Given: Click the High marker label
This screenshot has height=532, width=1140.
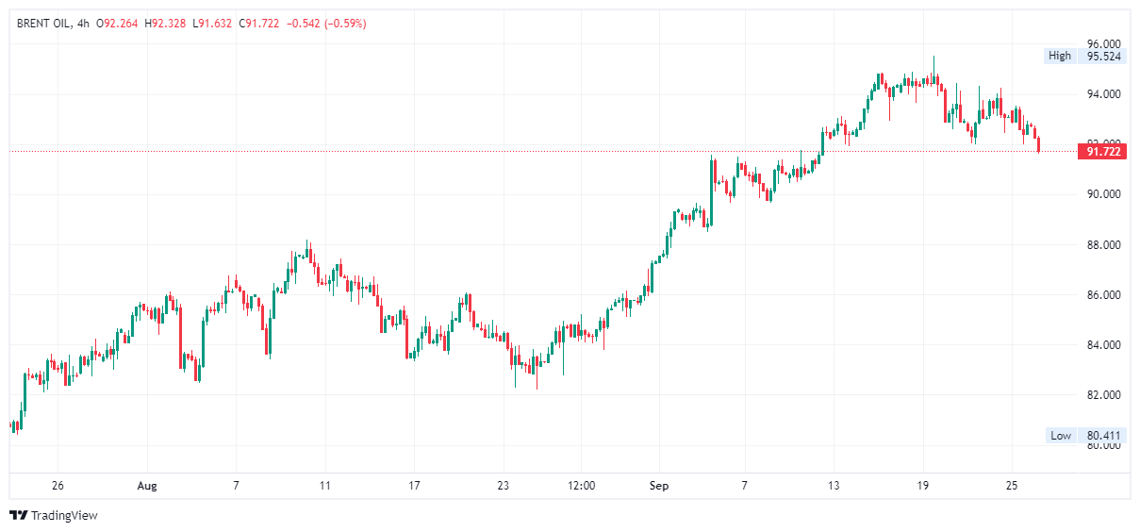Looking at the screenshot, I should pos(1060,56).
